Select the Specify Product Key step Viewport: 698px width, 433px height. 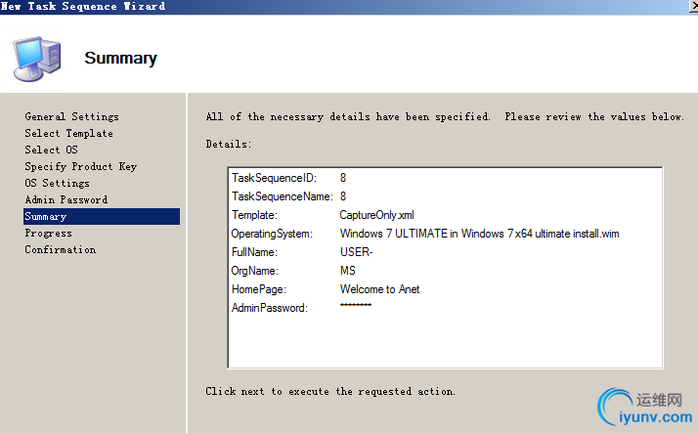(80, 167)
